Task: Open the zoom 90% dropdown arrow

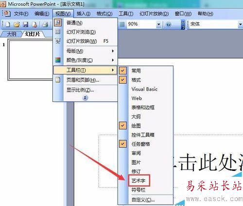Action: (159, 25)
